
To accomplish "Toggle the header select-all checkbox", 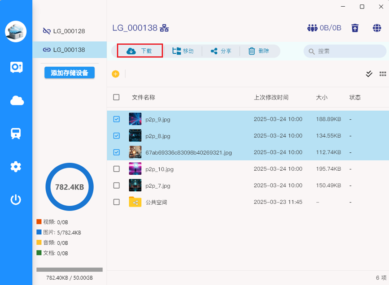I will click(x=116, y=97).
